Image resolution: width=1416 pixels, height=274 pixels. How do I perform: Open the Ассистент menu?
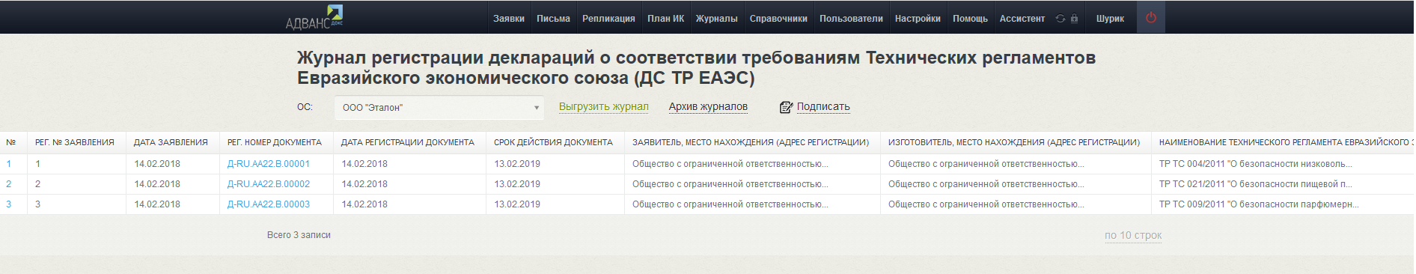click(x=1022, y=19)
